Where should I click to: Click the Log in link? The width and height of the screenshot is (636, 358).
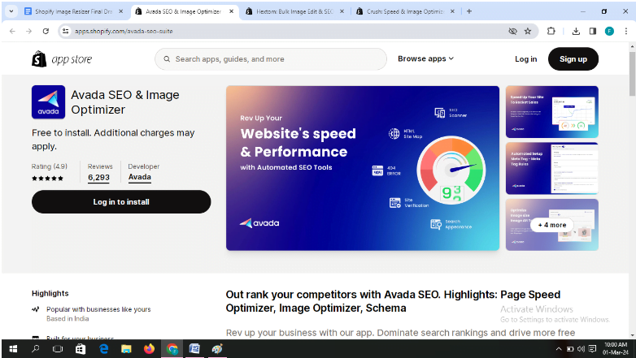tap(525, 59)
